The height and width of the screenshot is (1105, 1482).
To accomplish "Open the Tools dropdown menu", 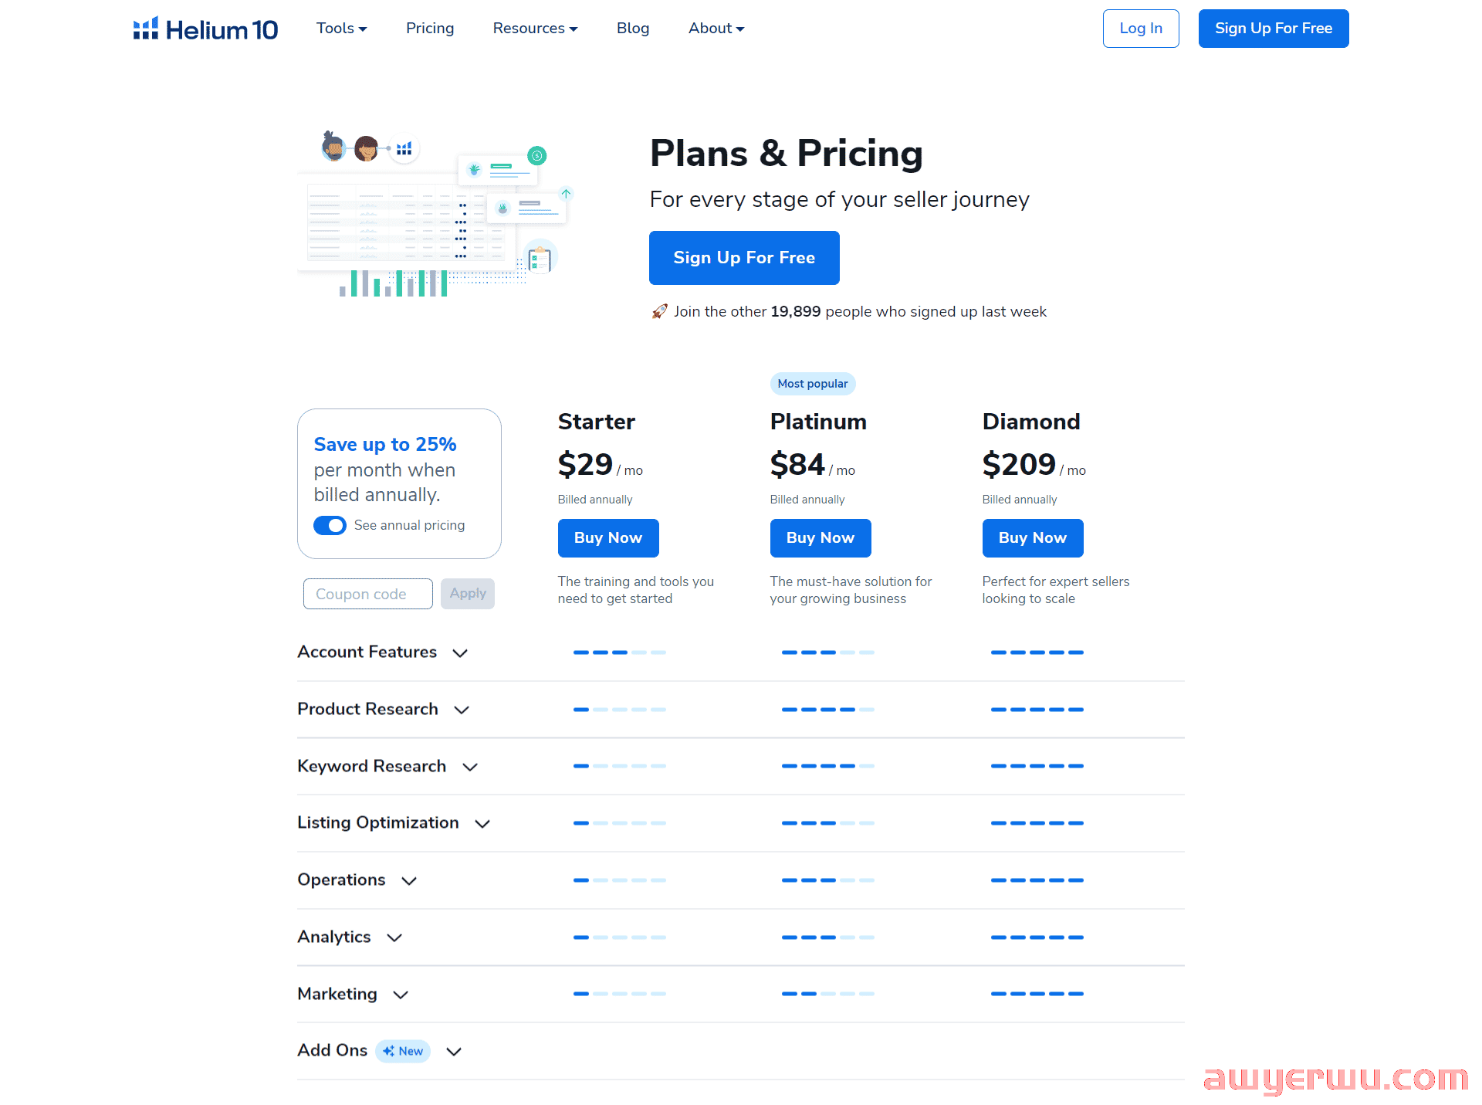I will point(341,29).
